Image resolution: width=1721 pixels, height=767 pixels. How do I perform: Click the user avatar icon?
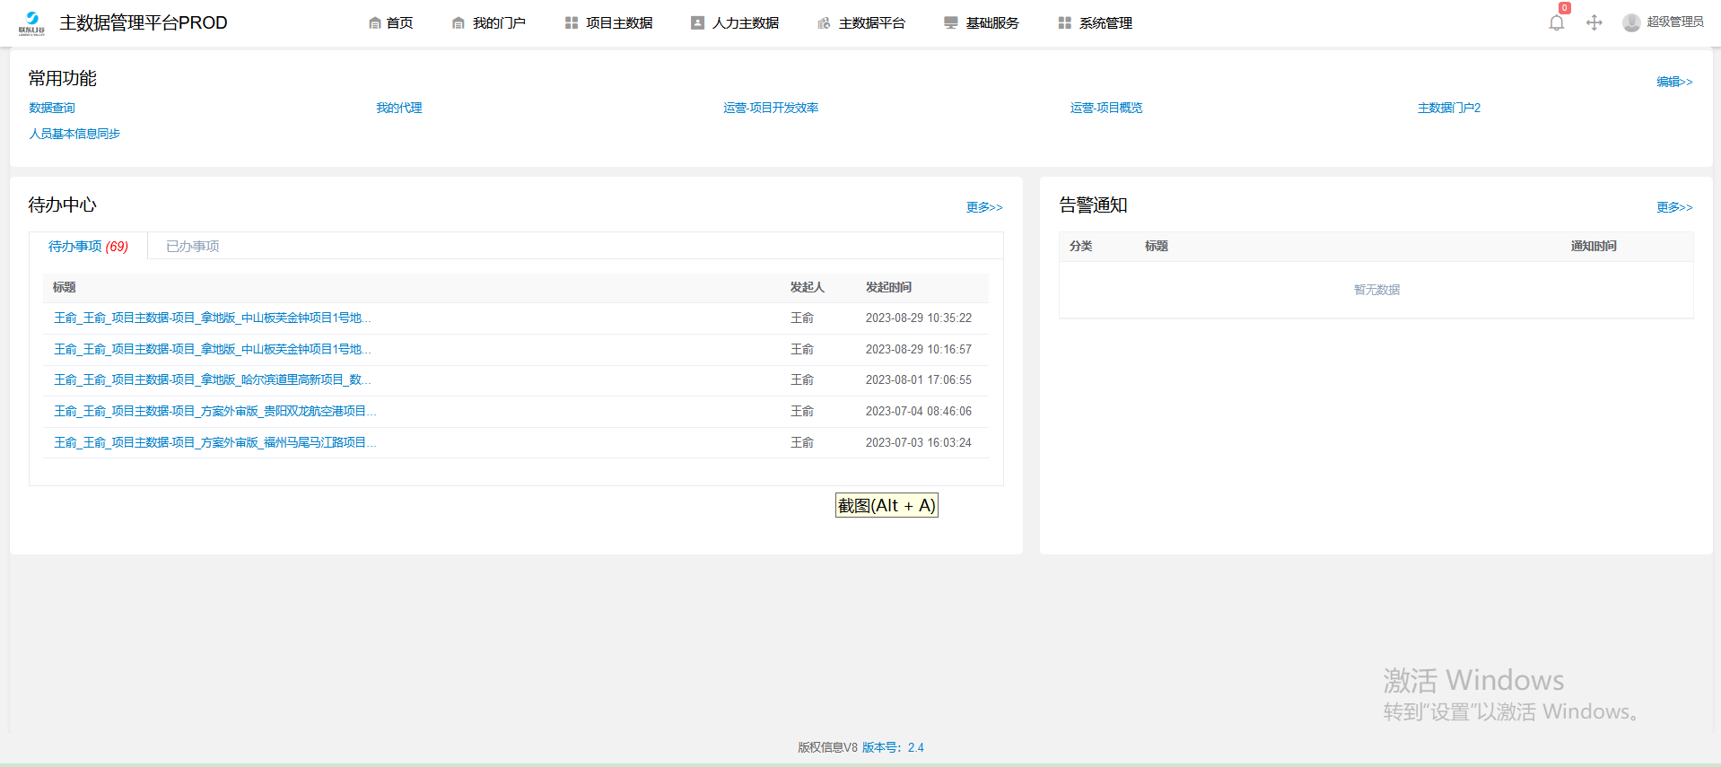[x=1631, y=22]
